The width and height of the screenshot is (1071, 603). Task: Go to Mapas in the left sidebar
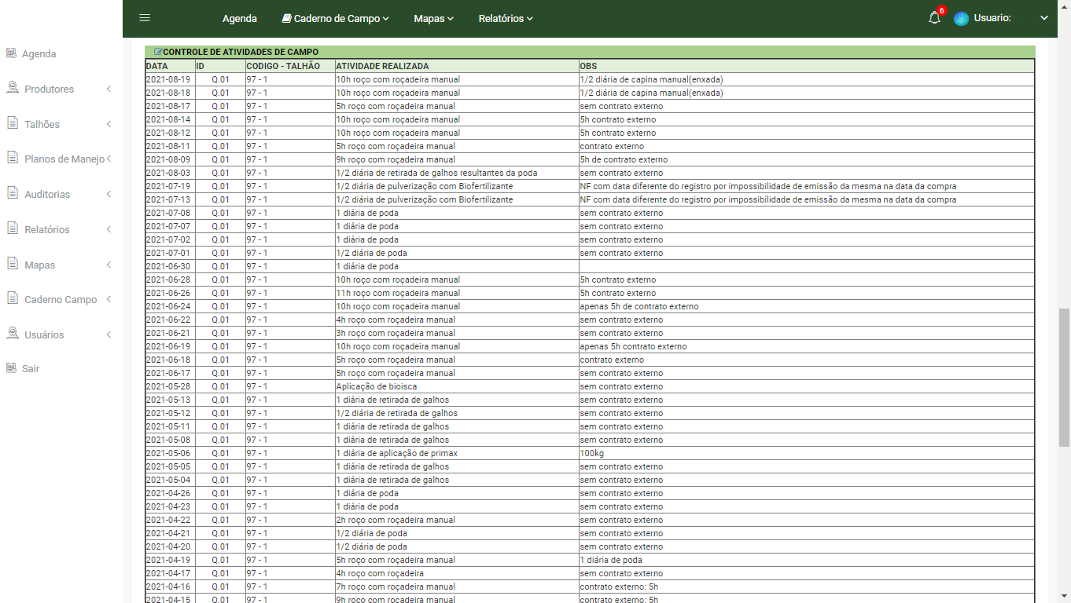(x=40, y=265)
